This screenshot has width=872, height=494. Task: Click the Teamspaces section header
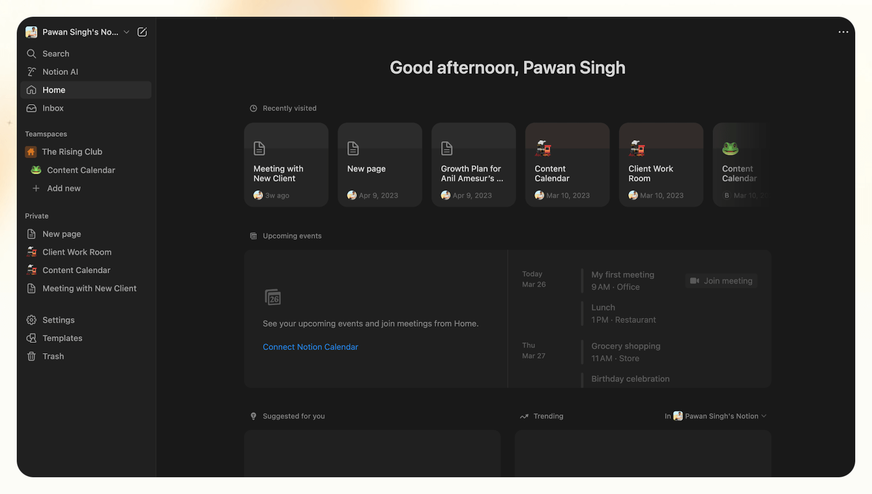click(46, 134)
